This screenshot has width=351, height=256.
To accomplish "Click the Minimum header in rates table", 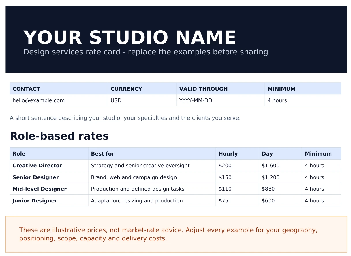I will [322, 154].
